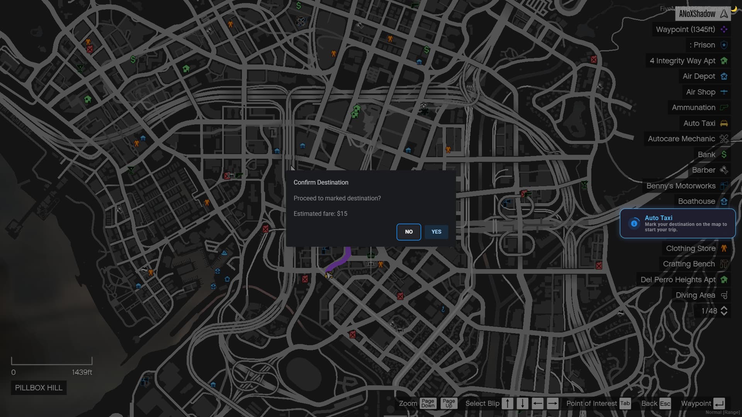Viewport: 742px width, 417px height.
Task: Click the Auto Taxi notification popup
Action: click(x=677, y=224)
